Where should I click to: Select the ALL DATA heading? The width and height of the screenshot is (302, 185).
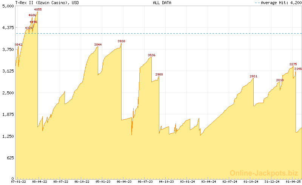[x=162, y=3]
